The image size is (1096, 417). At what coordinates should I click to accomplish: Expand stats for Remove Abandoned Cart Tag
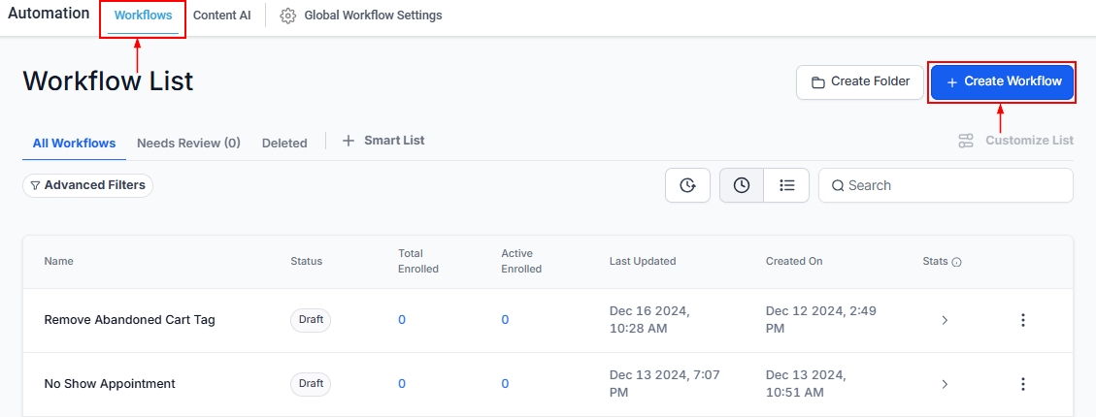[945, 320]
